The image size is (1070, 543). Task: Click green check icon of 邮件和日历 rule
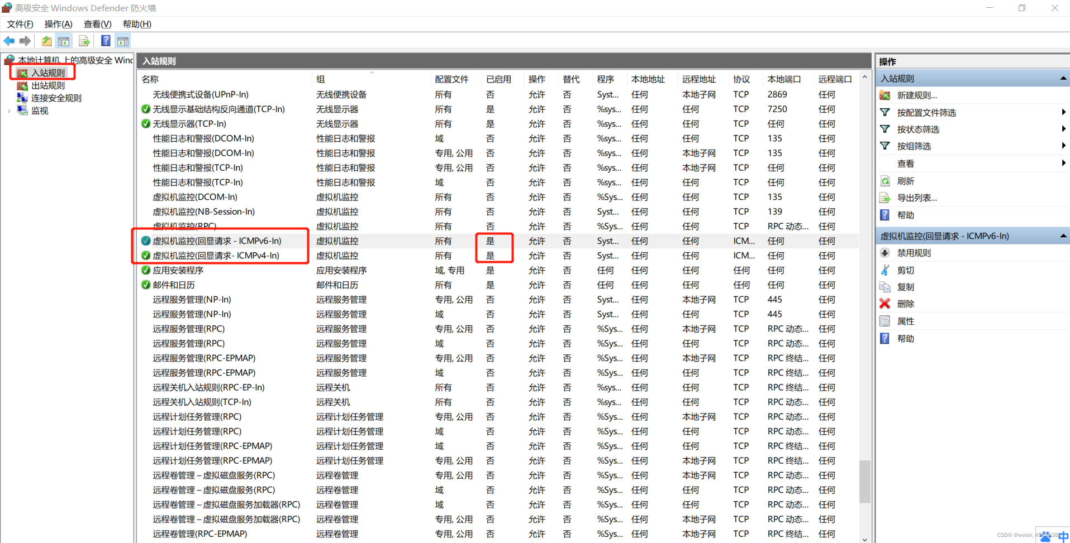tap(146, 285)
